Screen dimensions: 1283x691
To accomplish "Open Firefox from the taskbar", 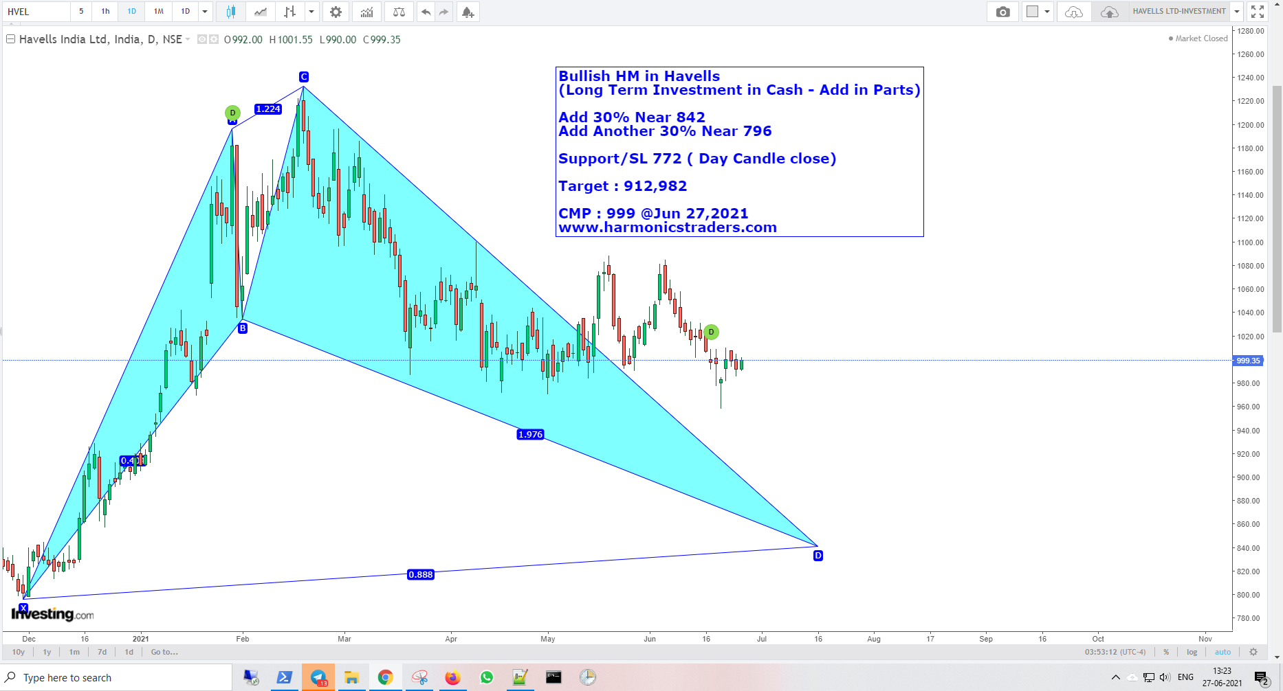I will point(452,677).
